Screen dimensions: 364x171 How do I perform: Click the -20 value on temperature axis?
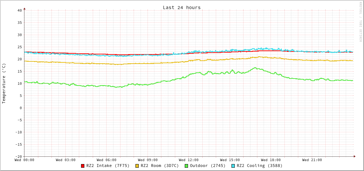pos(18,156)
